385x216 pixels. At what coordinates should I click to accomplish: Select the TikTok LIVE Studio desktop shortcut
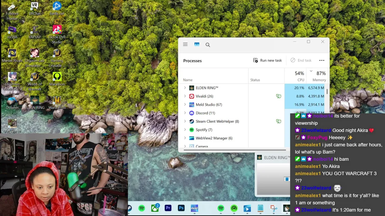coord(57,34)
